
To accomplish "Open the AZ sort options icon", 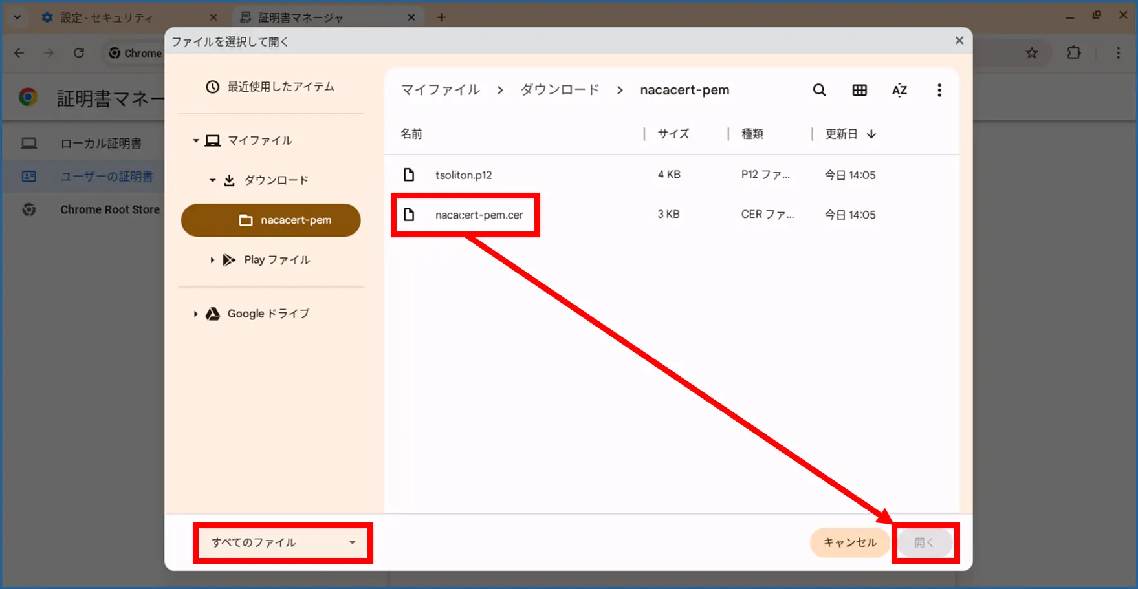I will (899, 90).
